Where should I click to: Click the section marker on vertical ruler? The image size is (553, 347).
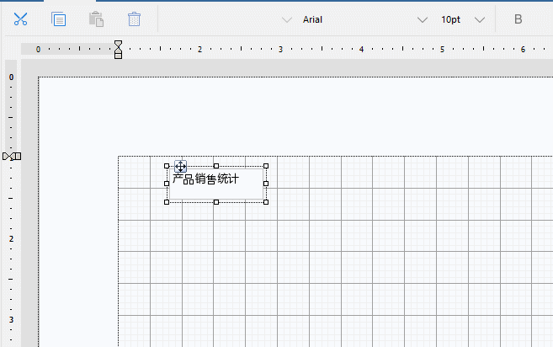click(x=12, y=156)
